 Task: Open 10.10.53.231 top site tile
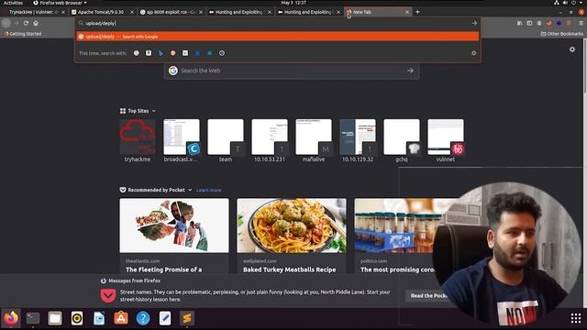(270, 140)
